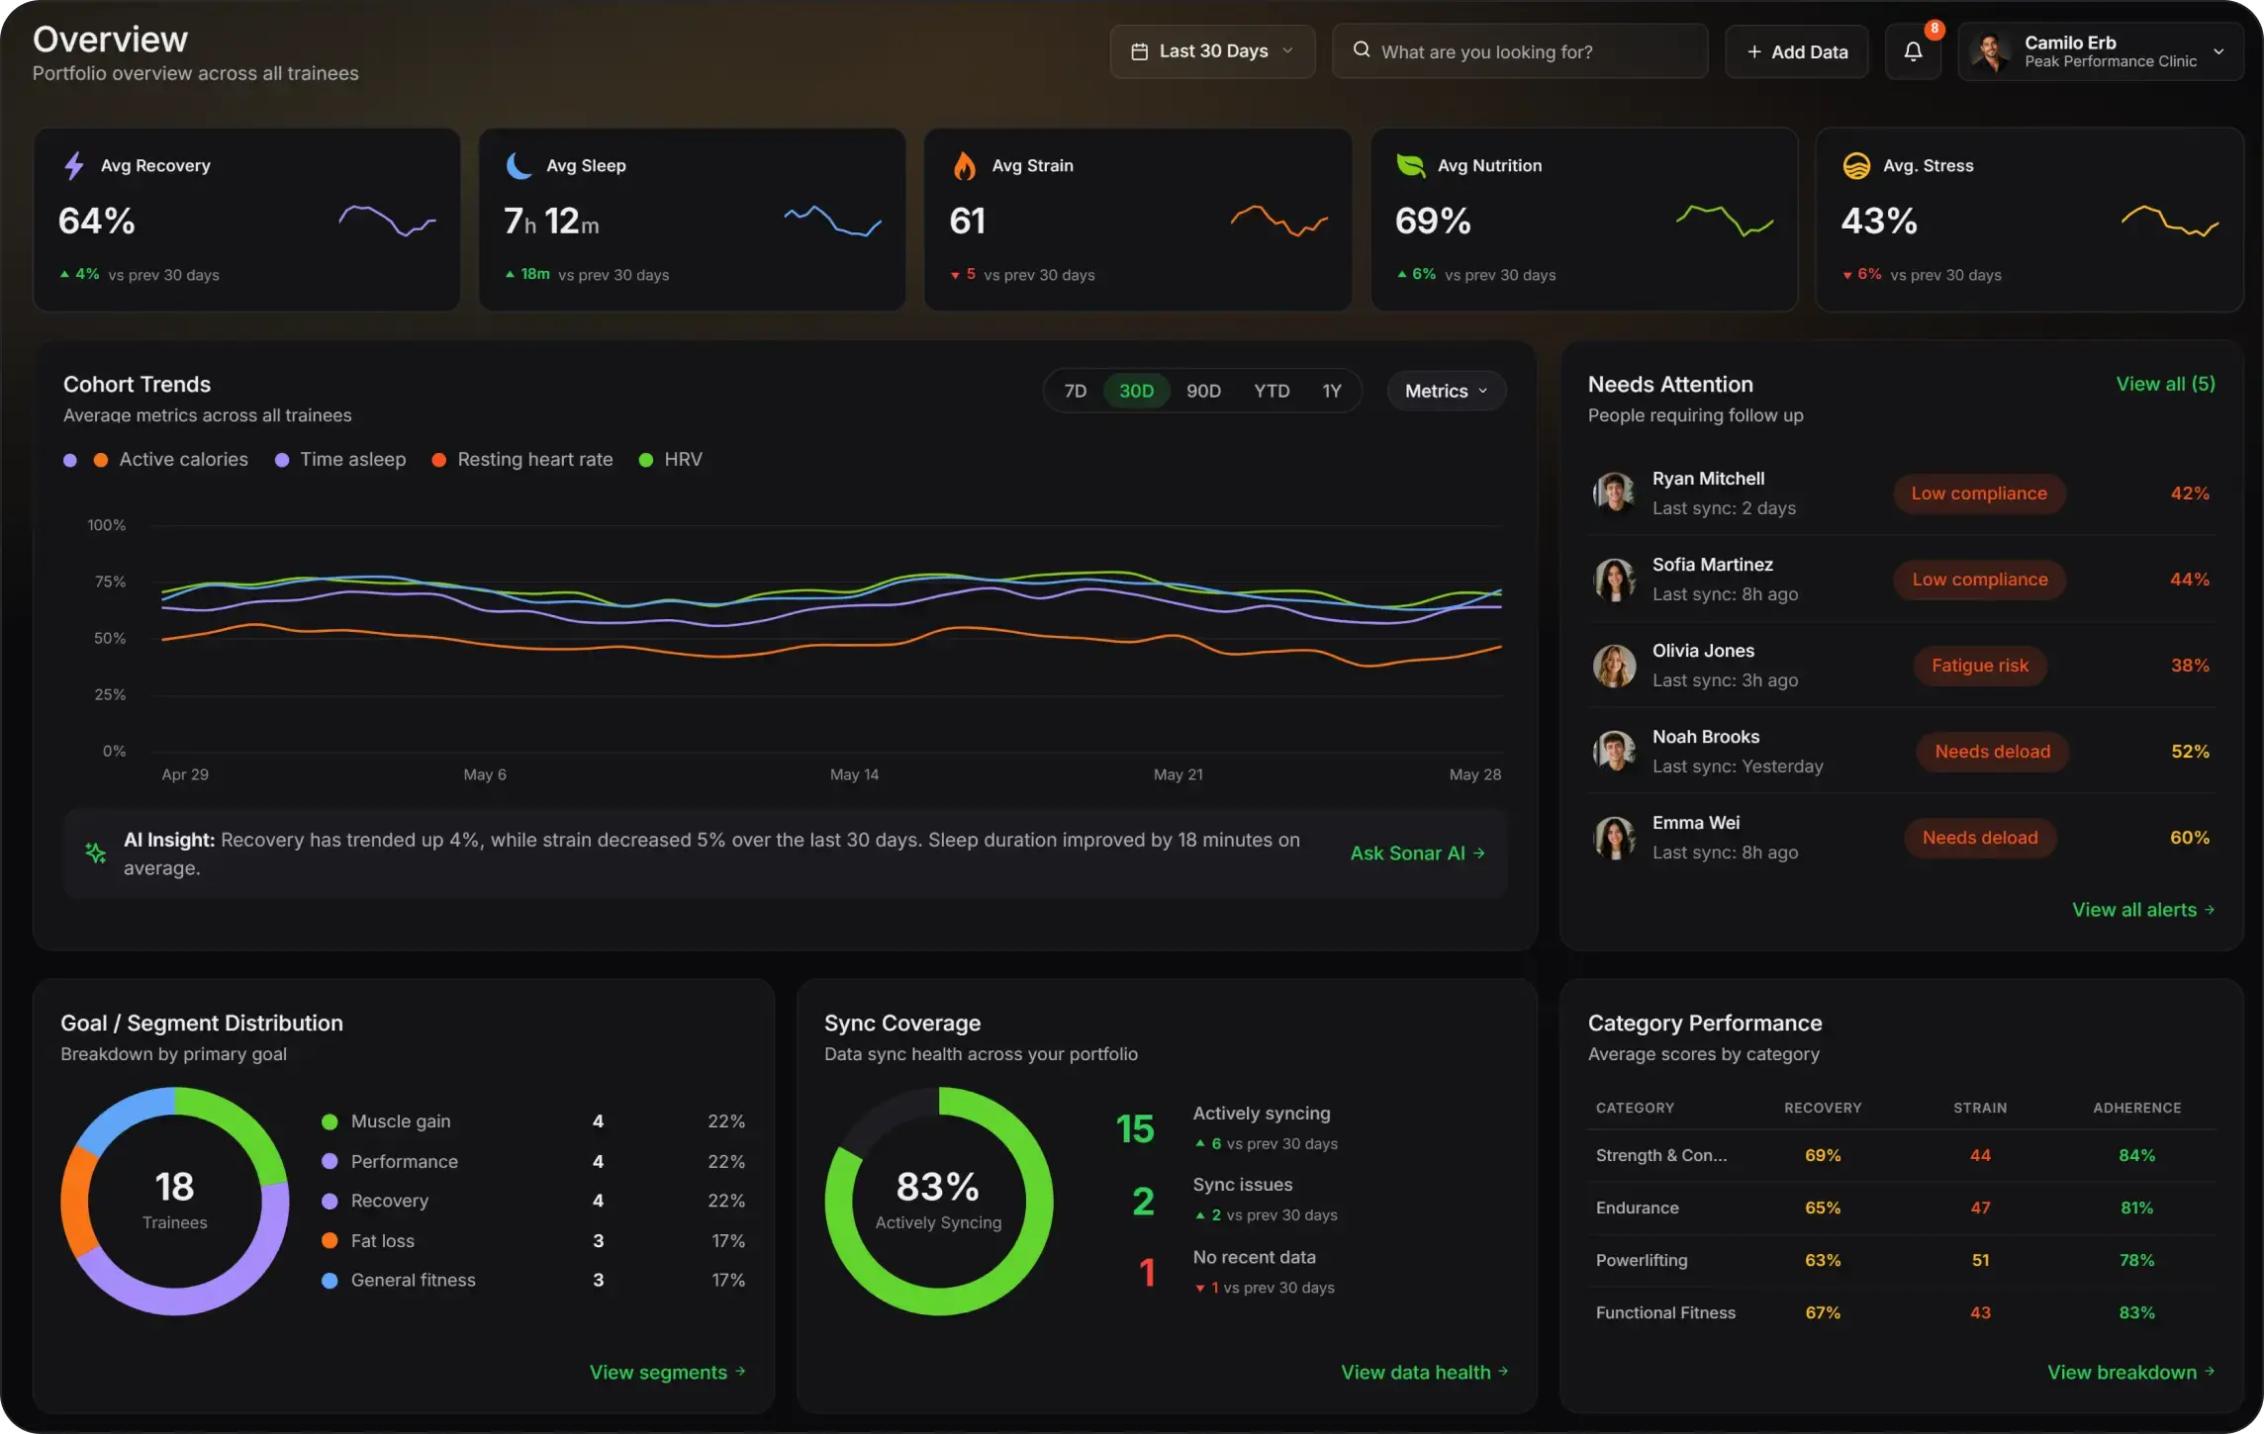Viewport: 2264px width, 1434px height.
Task: Click the Avg Strain flame icon
Action: (964, 165)
